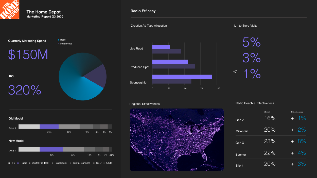Click The Home Depot logo

(x=10, y=10)
